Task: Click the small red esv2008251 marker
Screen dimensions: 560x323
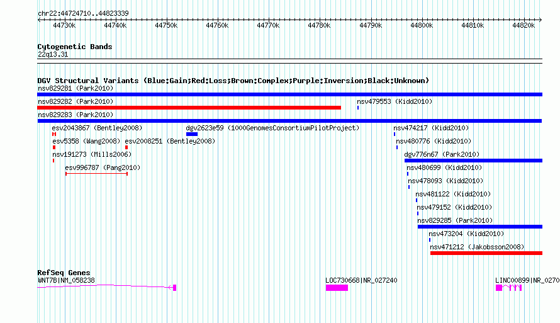Action: point(126,147)
